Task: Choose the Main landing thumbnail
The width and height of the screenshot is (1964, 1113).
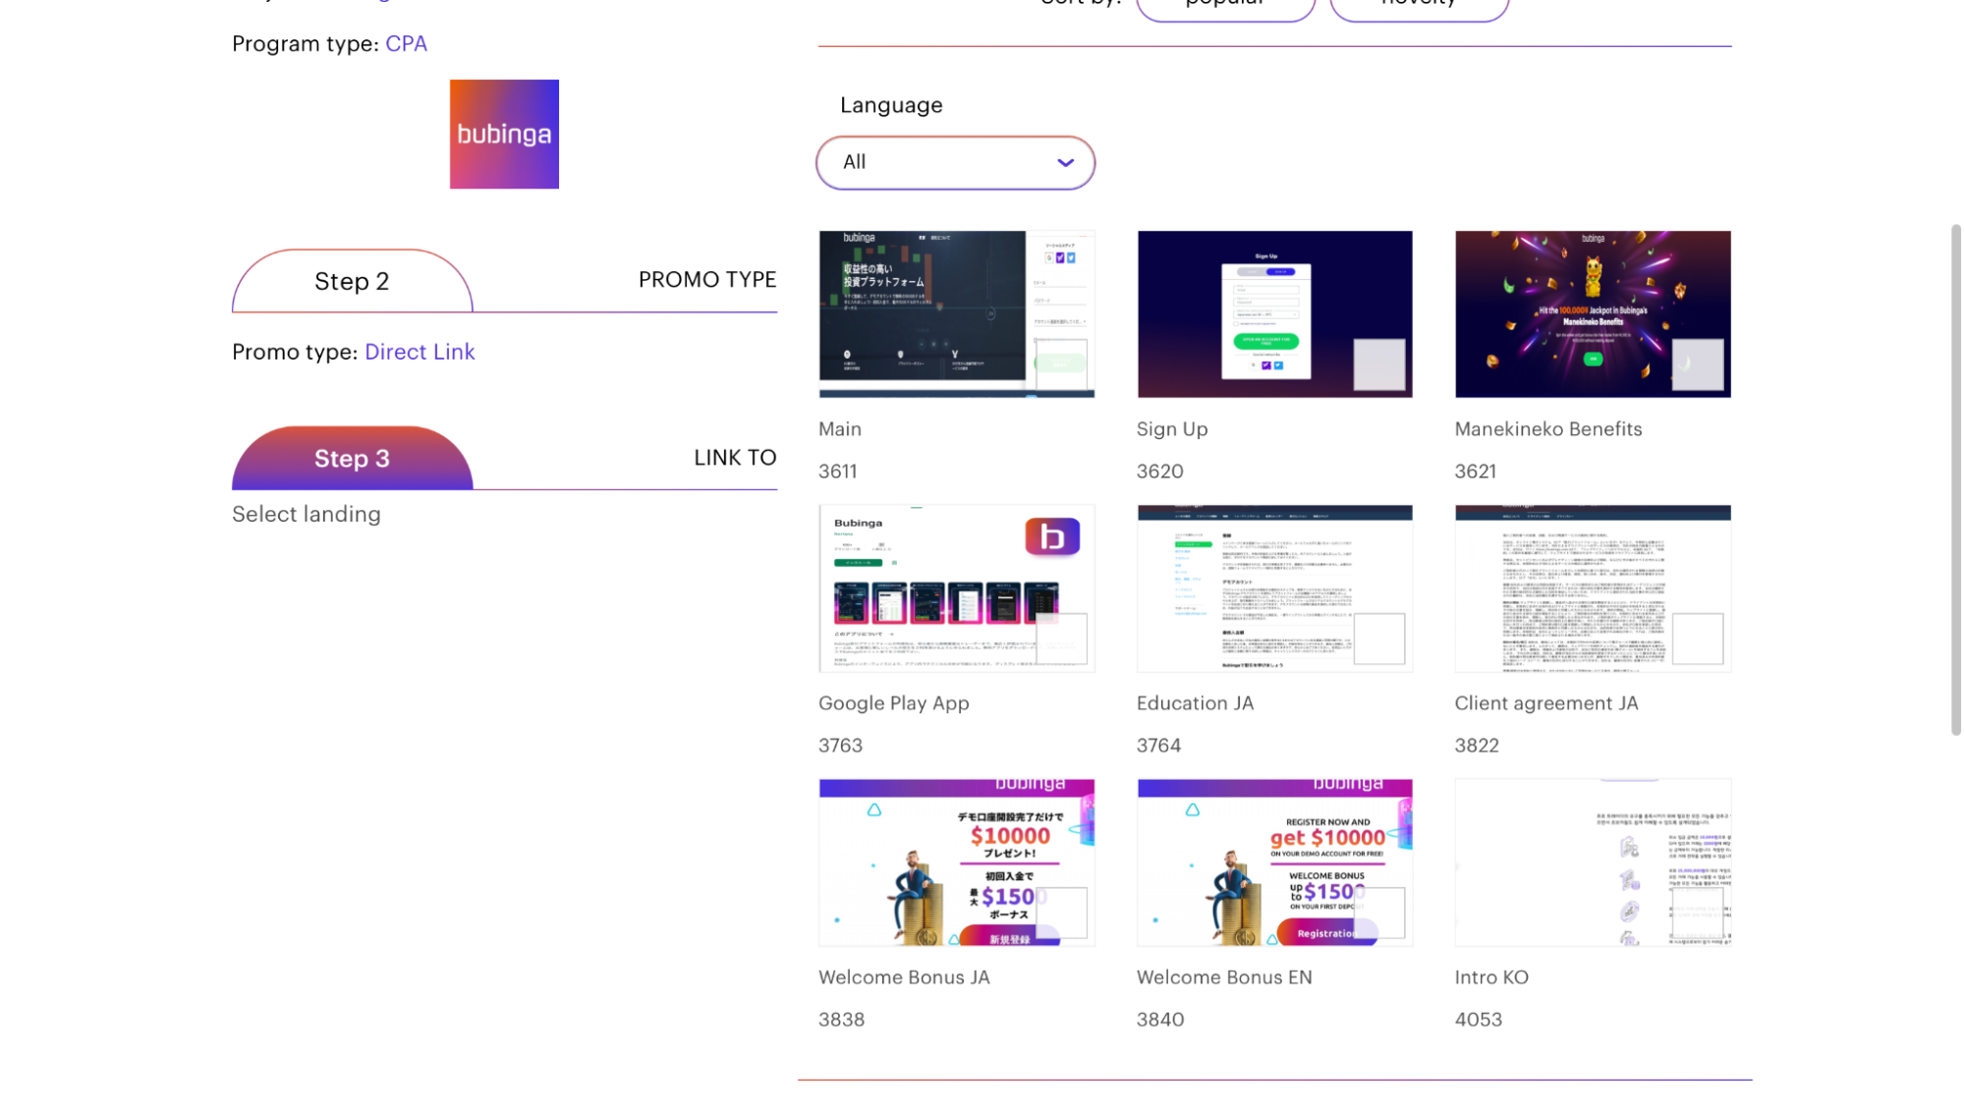Action: pos(956,314)
